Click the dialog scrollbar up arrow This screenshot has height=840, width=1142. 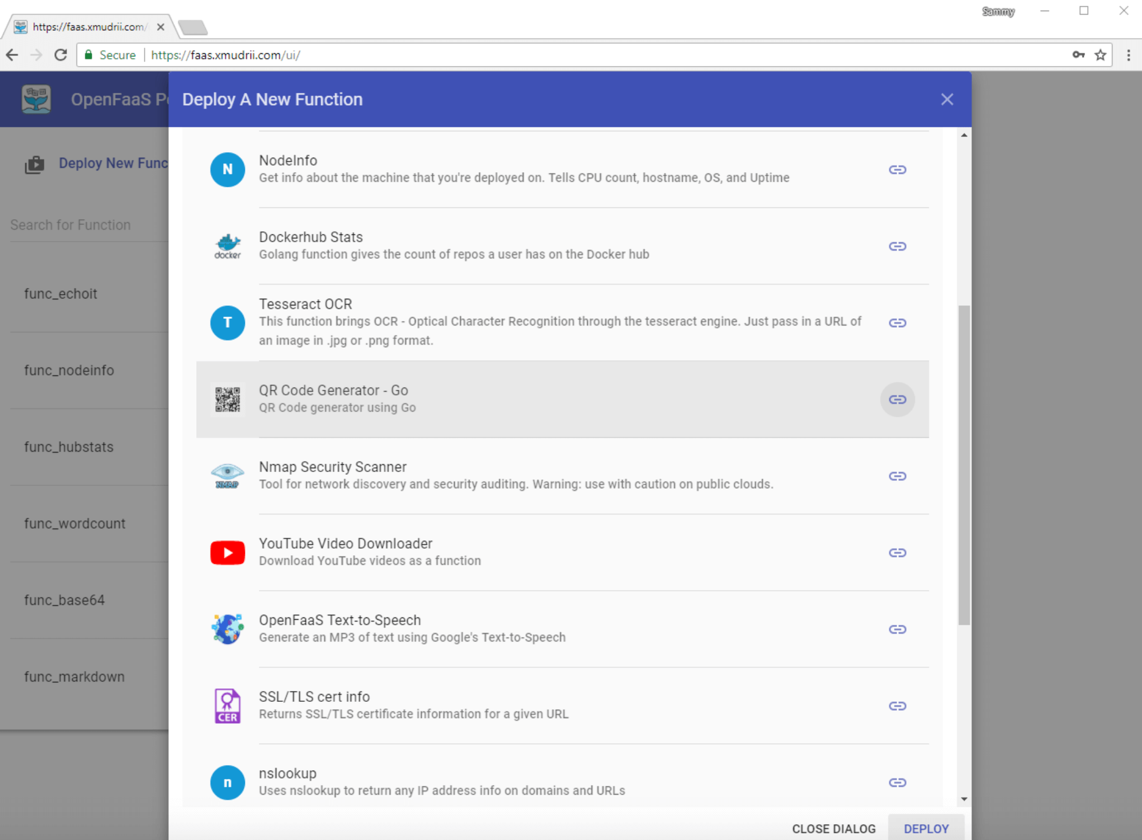(x=964, y=135)
